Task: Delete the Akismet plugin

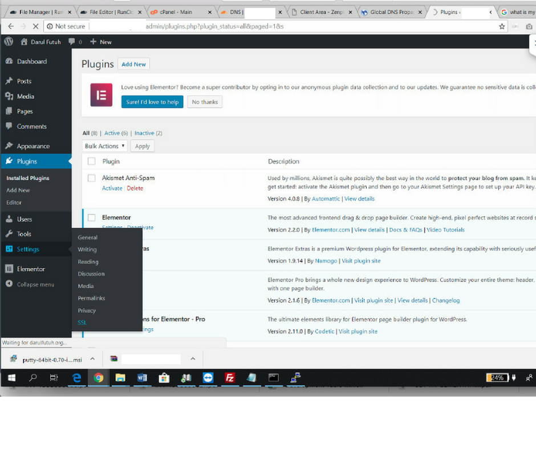Action: [x=135, y=188]
